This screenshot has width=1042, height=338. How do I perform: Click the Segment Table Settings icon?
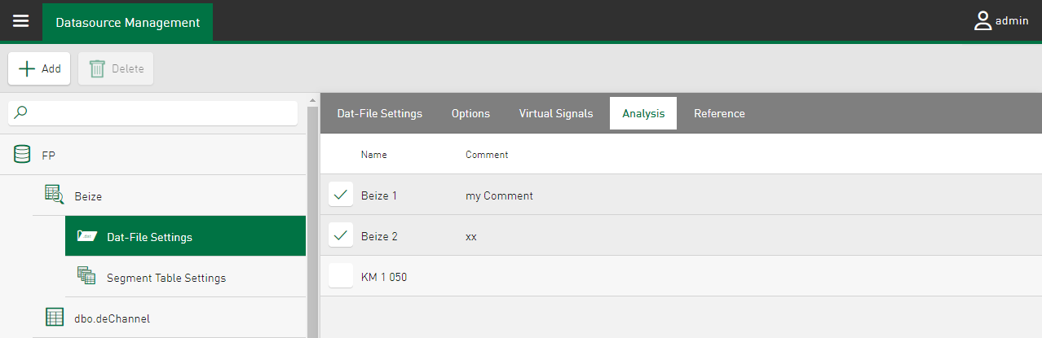86,277
